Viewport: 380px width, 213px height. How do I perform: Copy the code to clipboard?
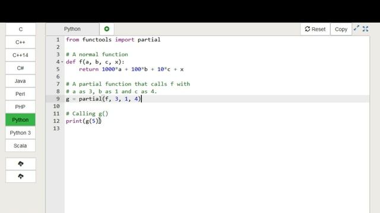coord(341,29)
